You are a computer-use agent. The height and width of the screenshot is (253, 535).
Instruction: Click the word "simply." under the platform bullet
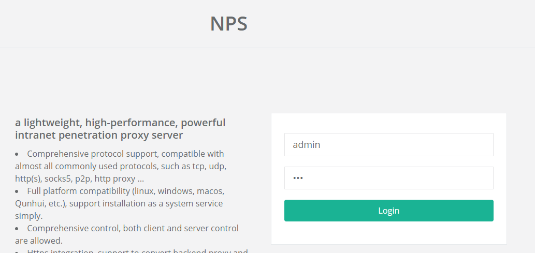[29, 216]
